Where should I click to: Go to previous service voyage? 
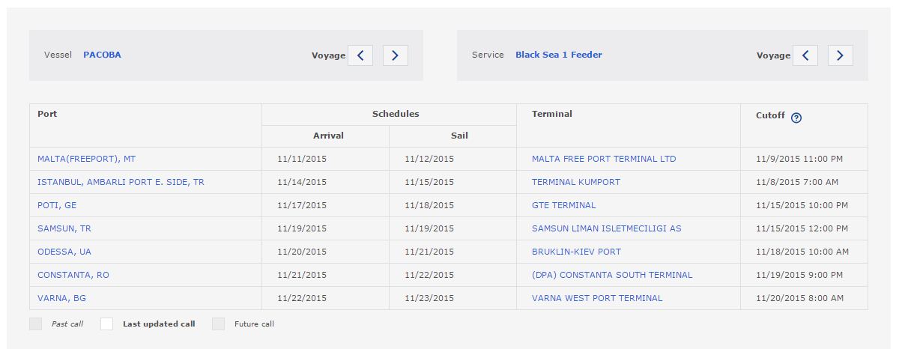(805, 55)
